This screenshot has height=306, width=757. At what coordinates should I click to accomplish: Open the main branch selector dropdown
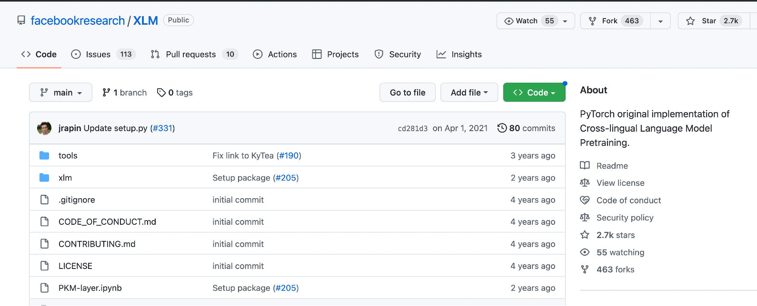click(x=60, y=92)
